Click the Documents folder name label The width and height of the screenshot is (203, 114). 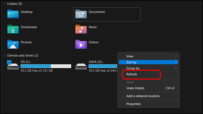(x=97, y=12)
